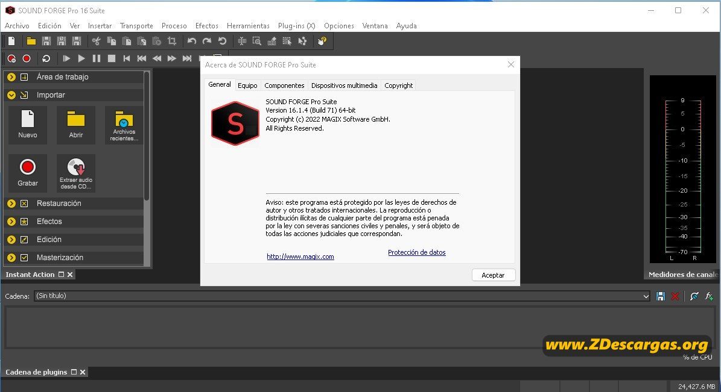This screenshot has width=721, height=392.
Task: Click the New file icon in the top toolbar
Action: [11, 42]
